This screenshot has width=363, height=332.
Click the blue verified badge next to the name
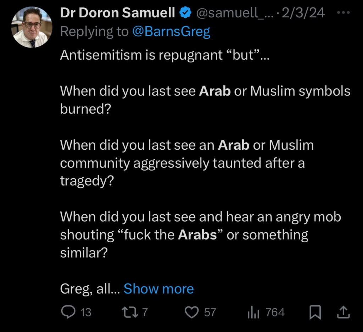[185, 12]
